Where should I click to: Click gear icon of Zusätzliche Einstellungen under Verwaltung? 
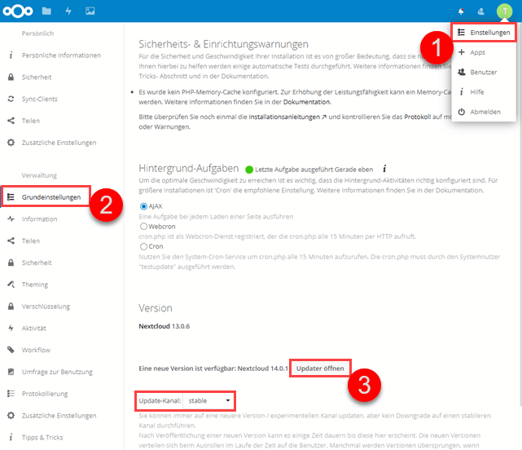click(x=11, y=416)
